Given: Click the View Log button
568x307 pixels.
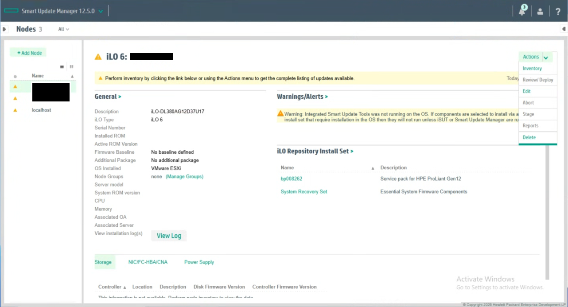Looking at the screenshot, I should tap(169, 236).
